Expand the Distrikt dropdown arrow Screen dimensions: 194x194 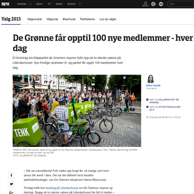pyautogui.click(x=79, y=4)
